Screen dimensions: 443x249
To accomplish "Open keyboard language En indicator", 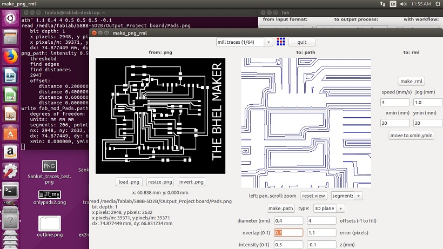I will click(x=393, y=4).
